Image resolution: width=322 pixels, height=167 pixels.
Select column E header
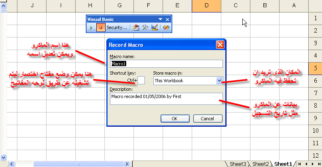point(178,6)
